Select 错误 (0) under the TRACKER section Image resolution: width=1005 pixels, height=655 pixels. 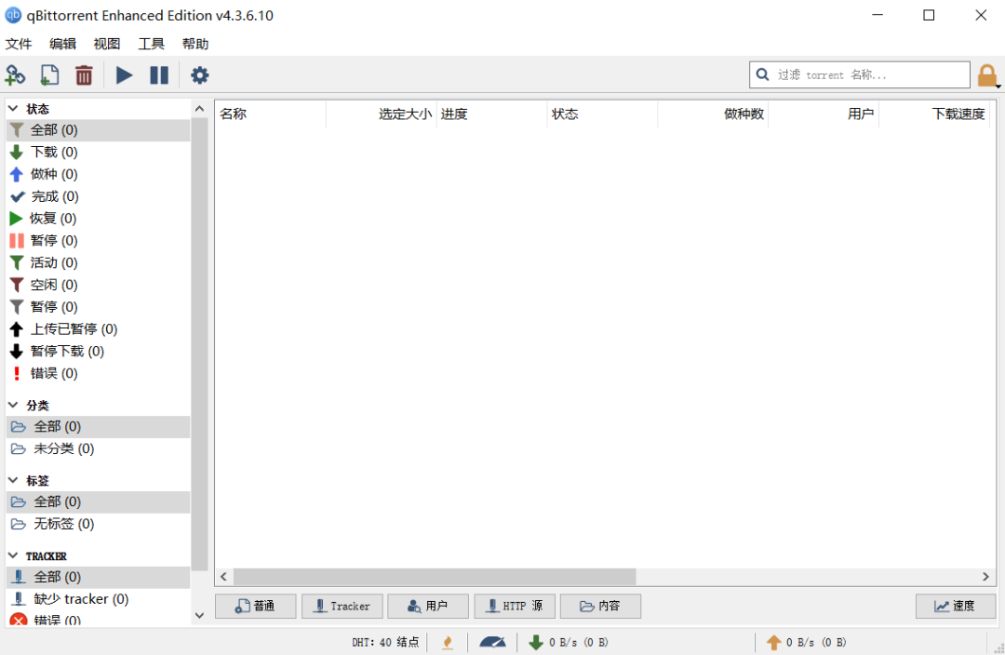coord(98,619)
